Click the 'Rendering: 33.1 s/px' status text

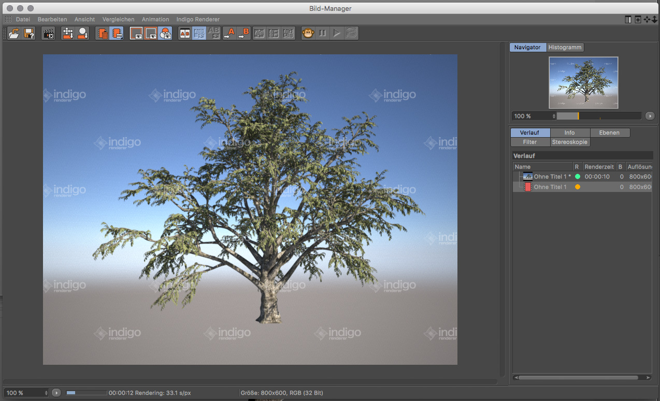[x=163, y=393]
